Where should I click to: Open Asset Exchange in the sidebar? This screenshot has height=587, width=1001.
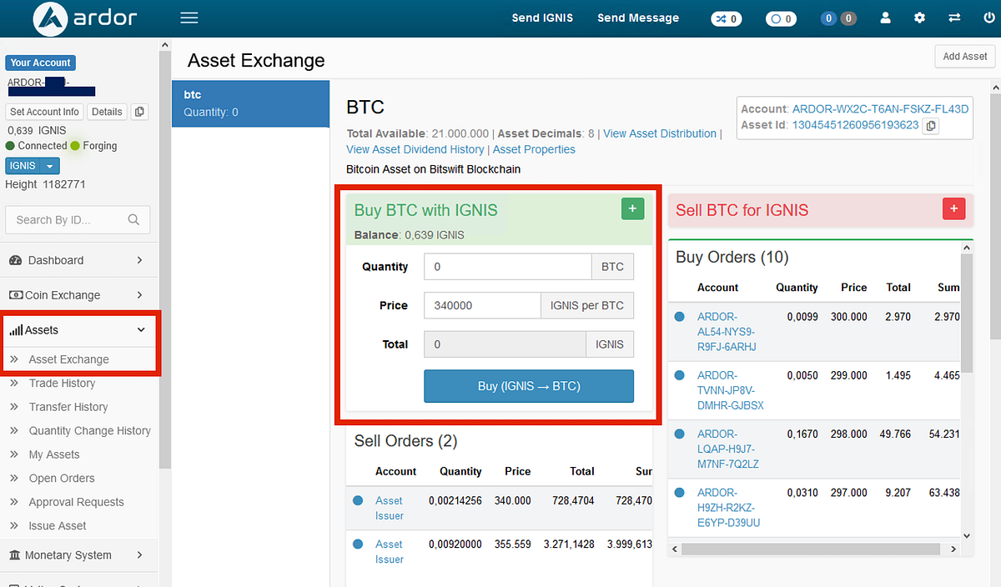click(x=69, y=359)
